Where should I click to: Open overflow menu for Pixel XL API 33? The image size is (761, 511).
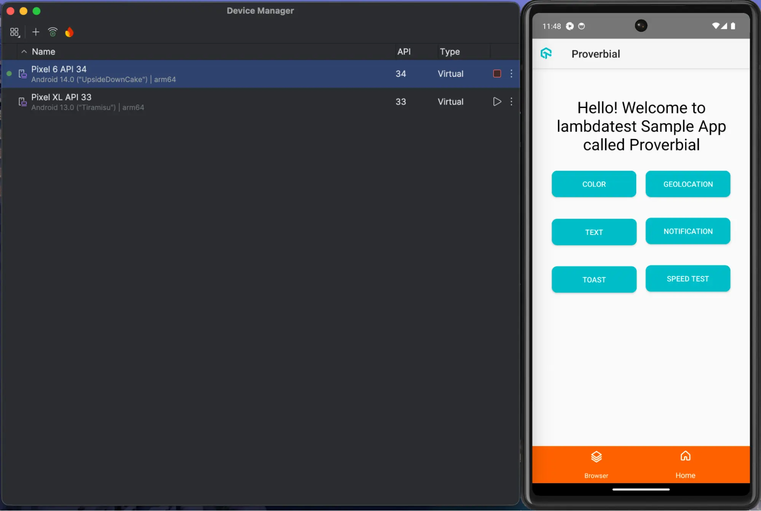[x=511, y=102]
